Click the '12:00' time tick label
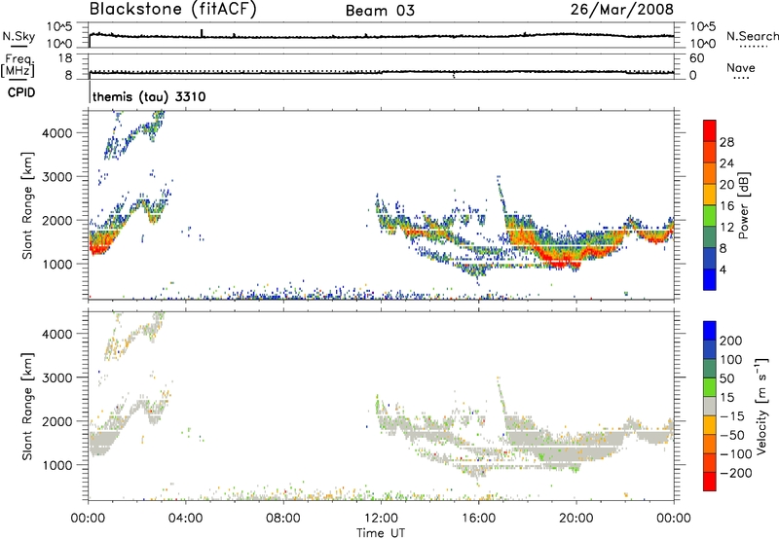 tap(381, 519)
